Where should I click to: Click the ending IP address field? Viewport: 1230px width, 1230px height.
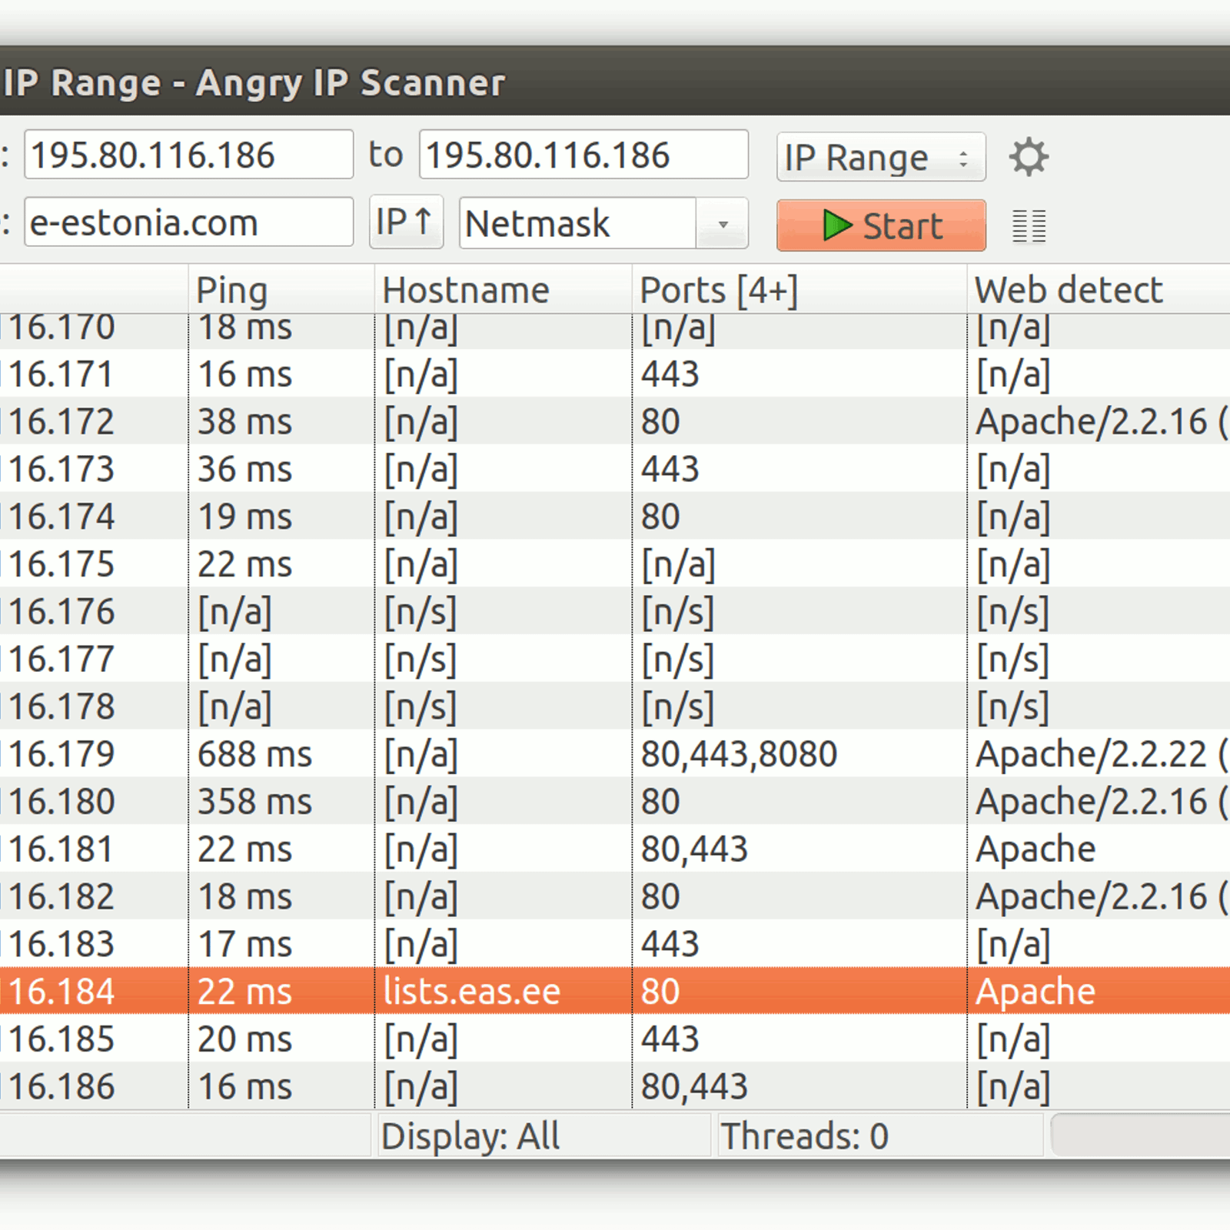(x=583, y=155)
